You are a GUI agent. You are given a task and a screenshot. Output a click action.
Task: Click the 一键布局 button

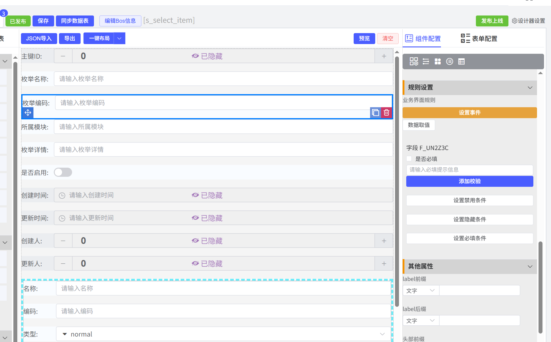(99, 39)
